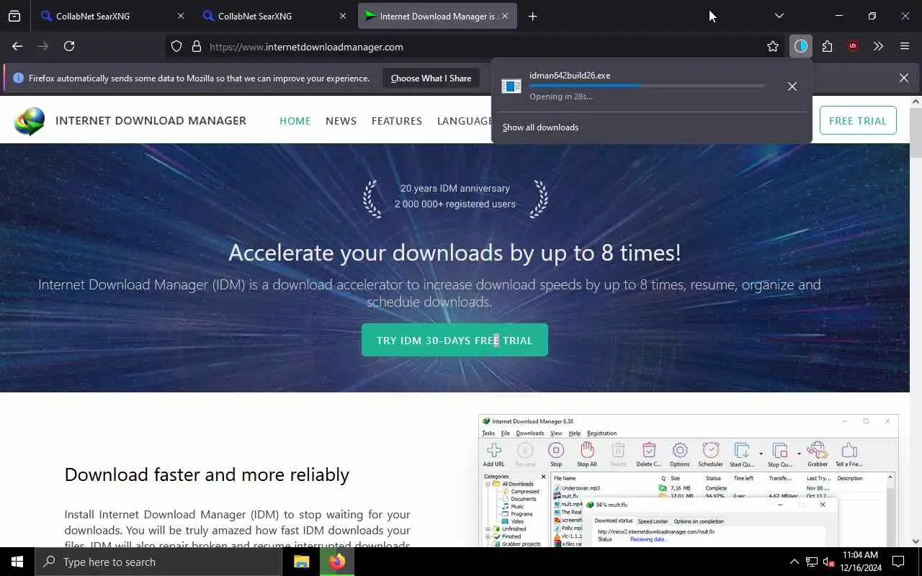Open the FEATURES navigation link

[397, 121]
